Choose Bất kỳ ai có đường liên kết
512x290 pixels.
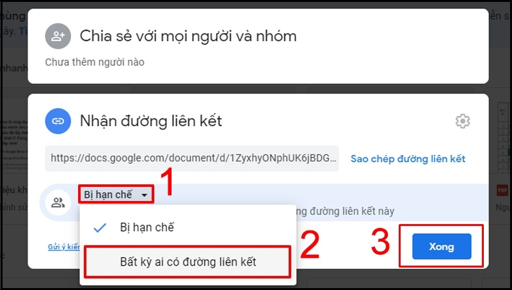coord(188,262)
